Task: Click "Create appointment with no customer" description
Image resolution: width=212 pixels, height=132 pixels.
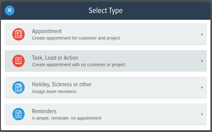Action: click(79, 65)
